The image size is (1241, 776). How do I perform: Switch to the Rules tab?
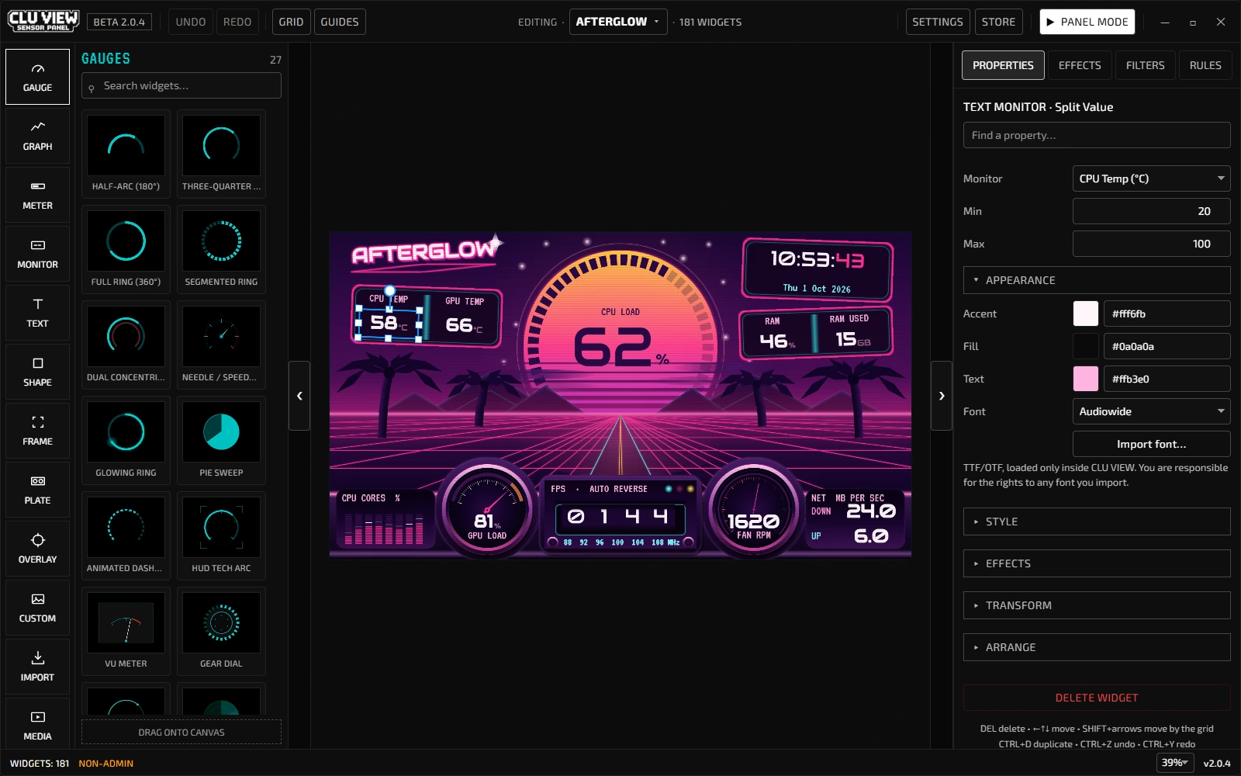coord(1205,65)
